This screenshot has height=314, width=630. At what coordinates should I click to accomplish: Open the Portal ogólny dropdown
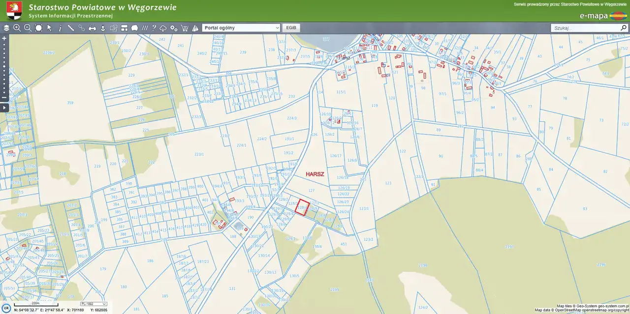(x=241, y=28)
